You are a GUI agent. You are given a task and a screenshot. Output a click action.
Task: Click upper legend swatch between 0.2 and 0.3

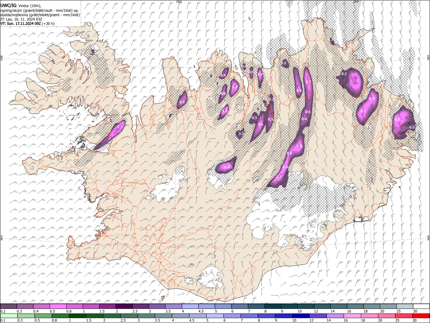(x=9, y=307)
